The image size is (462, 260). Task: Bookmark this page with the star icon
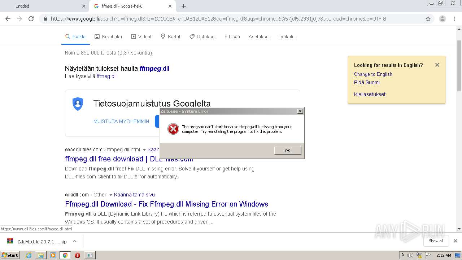428,19
